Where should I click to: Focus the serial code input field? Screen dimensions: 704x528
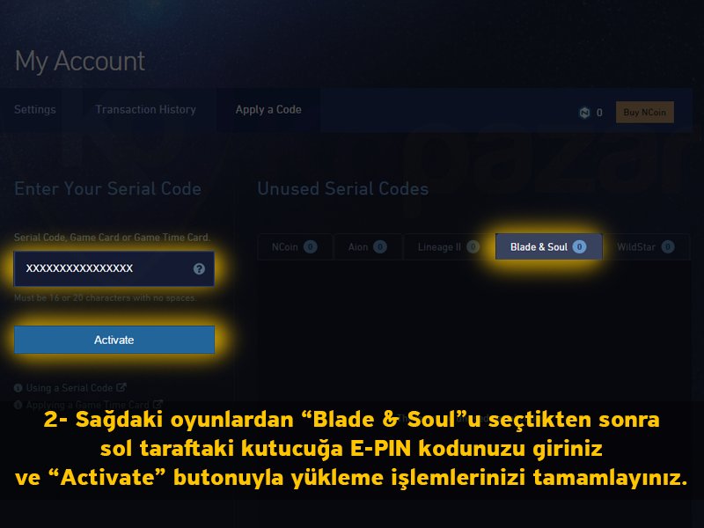114,268
